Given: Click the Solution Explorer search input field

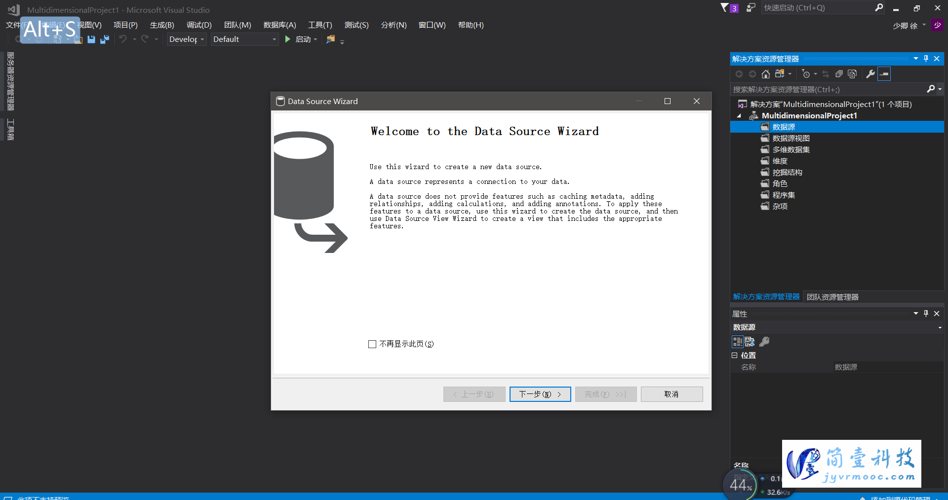Looking at the screenshot, I should (828, 89).
